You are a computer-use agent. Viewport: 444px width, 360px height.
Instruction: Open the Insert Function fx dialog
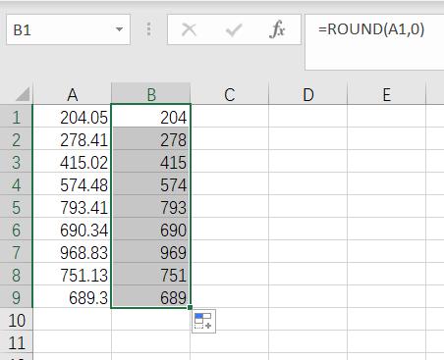pyautogui.click(x=277, y=29)
